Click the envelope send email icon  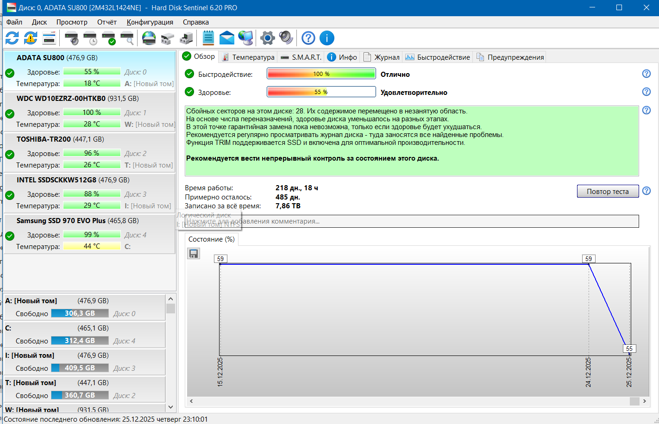(226, 38)
